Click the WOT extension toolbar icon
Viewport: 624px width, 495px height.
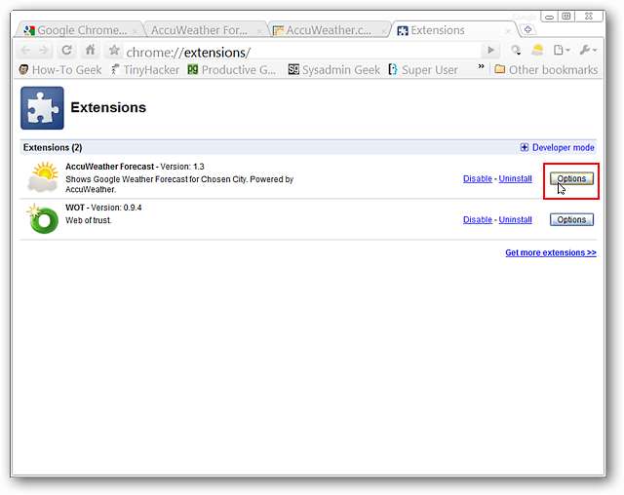click(x=516, y=50)
